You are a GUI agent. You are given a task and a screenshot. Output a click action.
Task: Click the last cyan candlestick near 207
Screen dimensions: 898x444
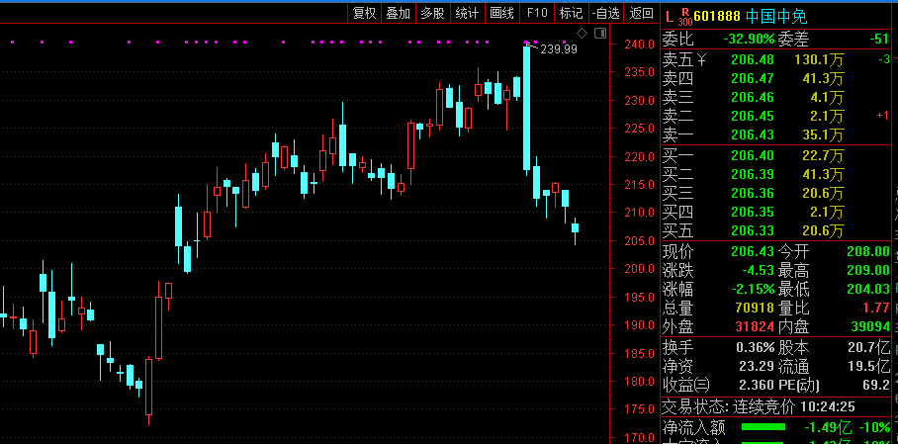pos(575,227)
